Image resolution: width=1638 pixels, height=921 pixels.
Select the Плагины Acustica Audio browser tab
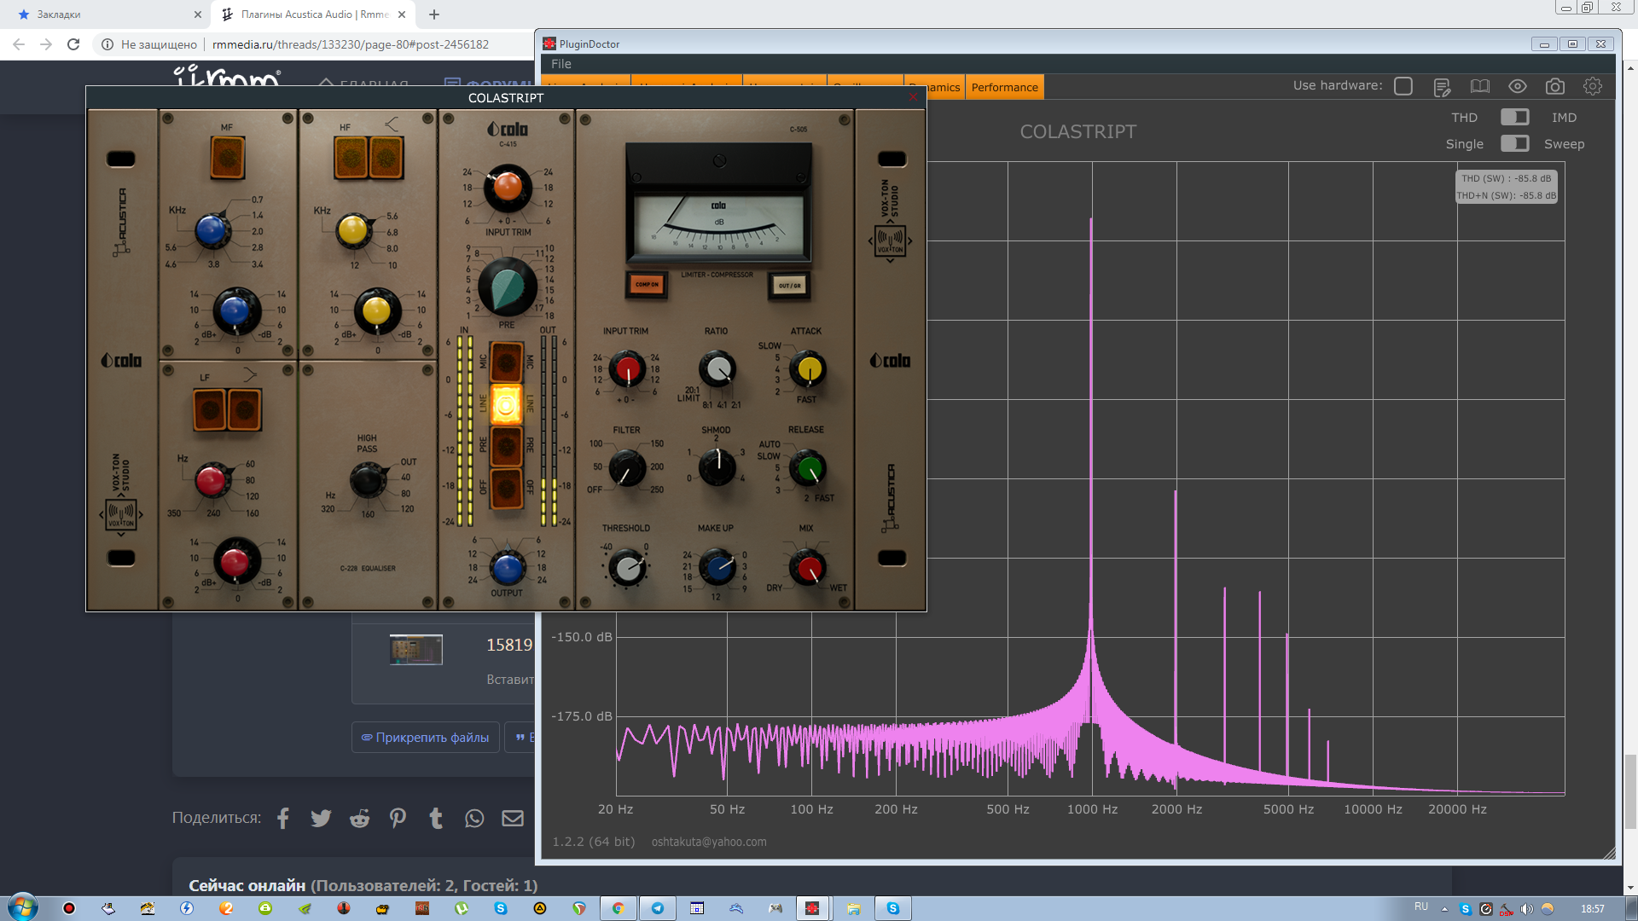click(314, 14)
